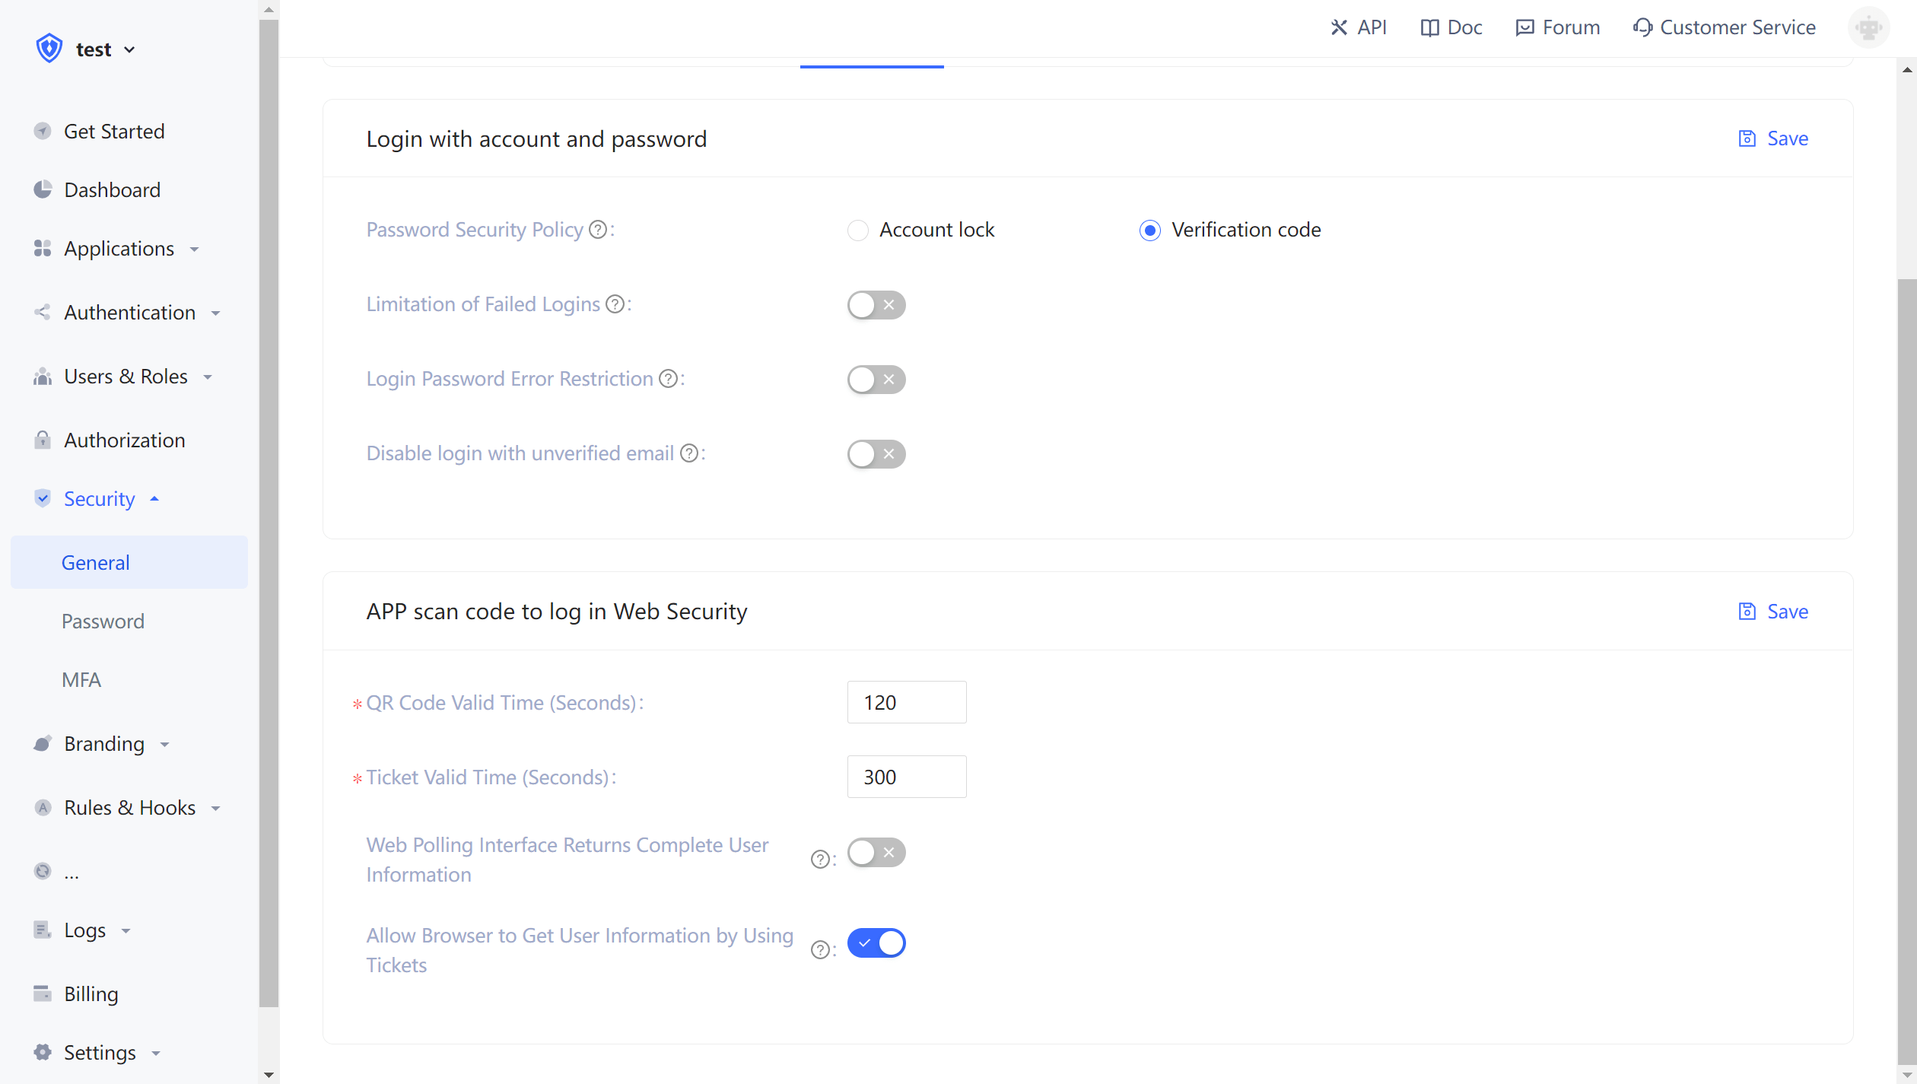
Task: Click the QR Code Valid Time input field
Action: [906, 702]
